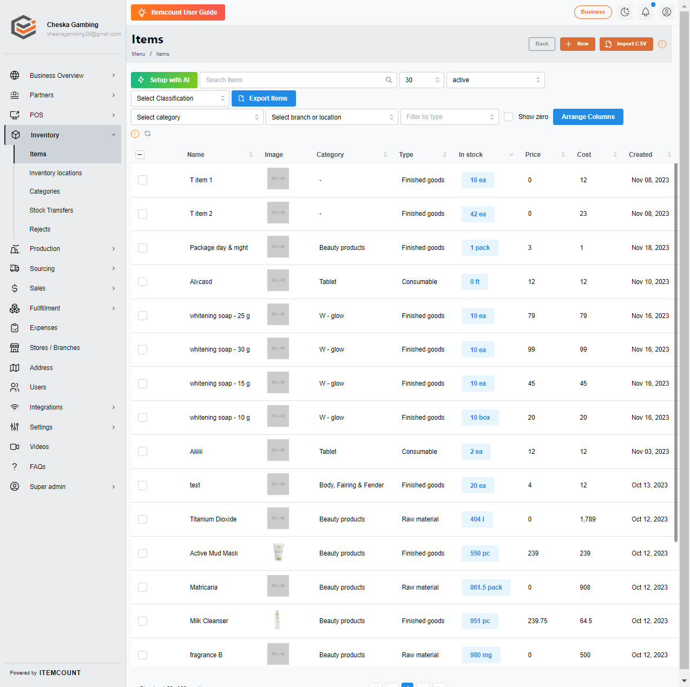690x687 pixels.
Task: Open Rejects submenu item
Action: (x=40, y=229)
